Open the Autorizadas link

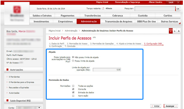[x=14, y=93]
